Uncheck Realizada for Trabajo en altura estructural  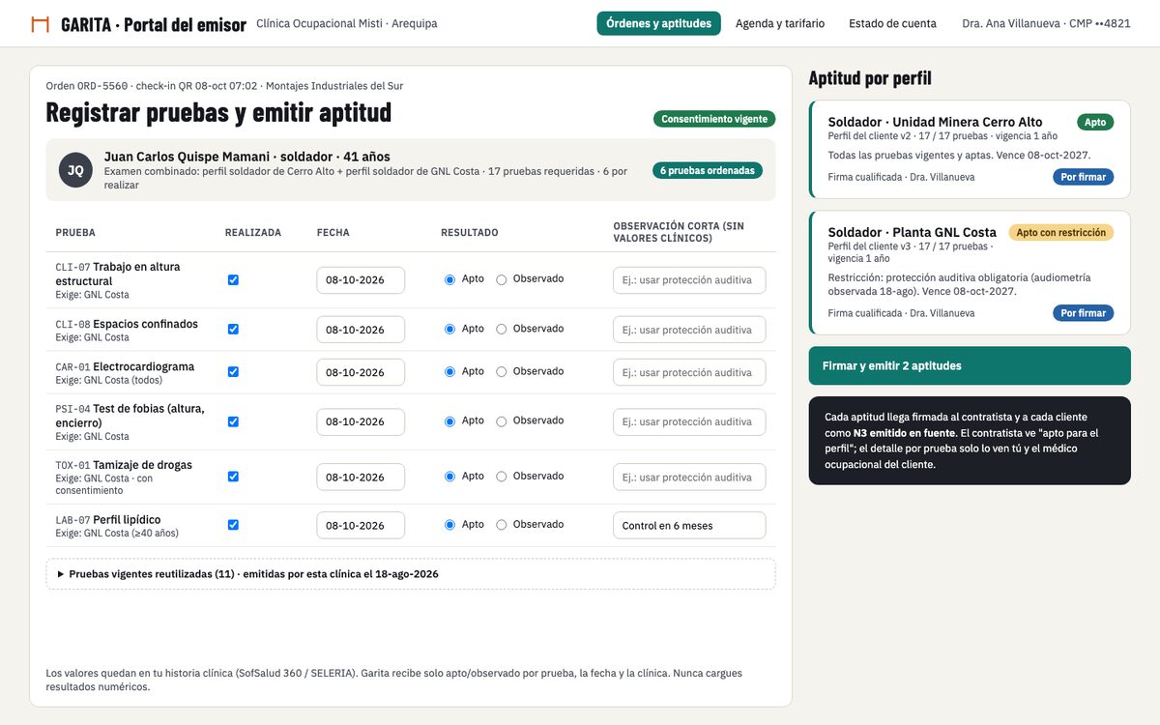point(233,279)
